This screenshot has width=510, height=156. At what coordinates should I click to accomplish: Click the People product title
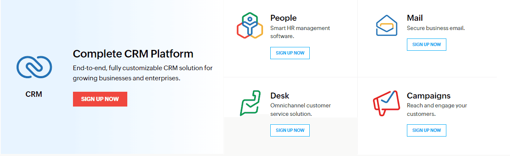[x=283, y=18]
